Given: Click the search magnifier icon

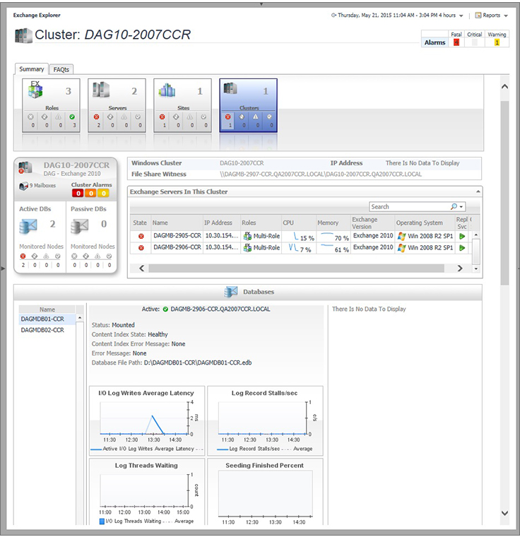Looking at the screenshot, I should point(454,206).
